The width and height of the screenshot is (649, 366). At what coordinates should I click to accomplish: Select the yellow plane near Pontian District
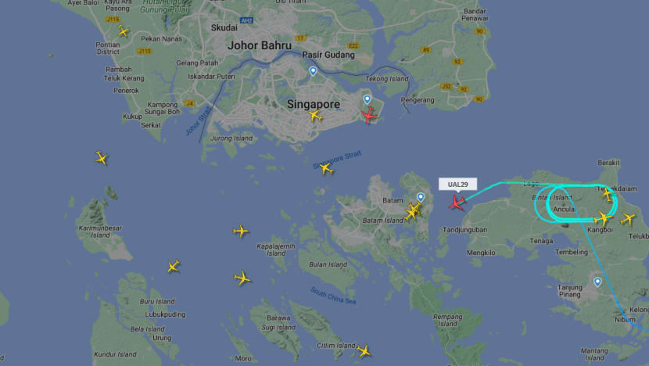click(123, 30)
